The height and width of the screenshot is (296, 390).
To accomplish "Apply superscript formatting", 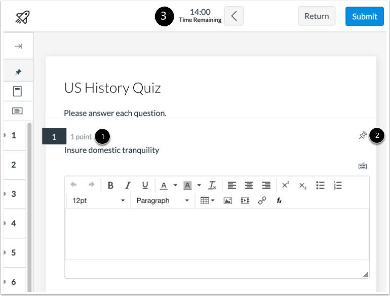I will (x=285, y=185).
